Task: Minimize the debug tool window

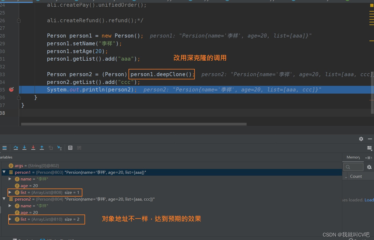Action: click(x=370, y=139)
